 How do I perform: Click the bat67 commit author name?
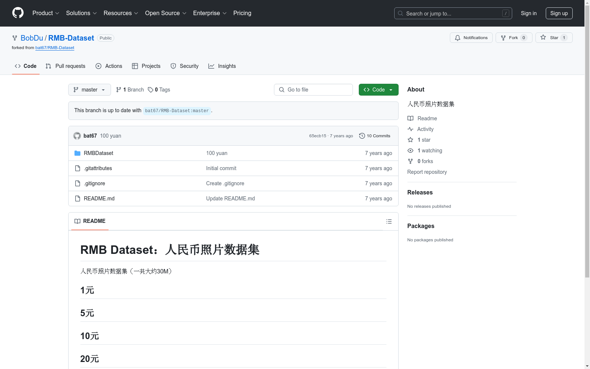tap(90, 136)
